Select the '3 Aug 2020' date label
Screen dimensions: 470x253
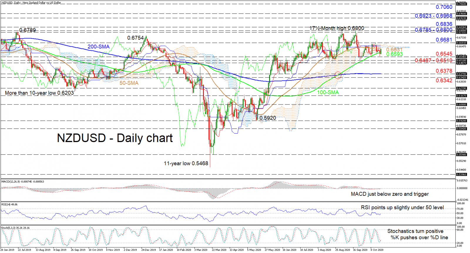(324, 250)
